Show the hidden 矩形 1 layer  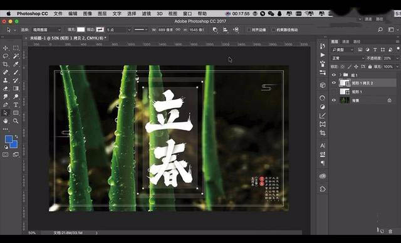(x=334, y=92)
